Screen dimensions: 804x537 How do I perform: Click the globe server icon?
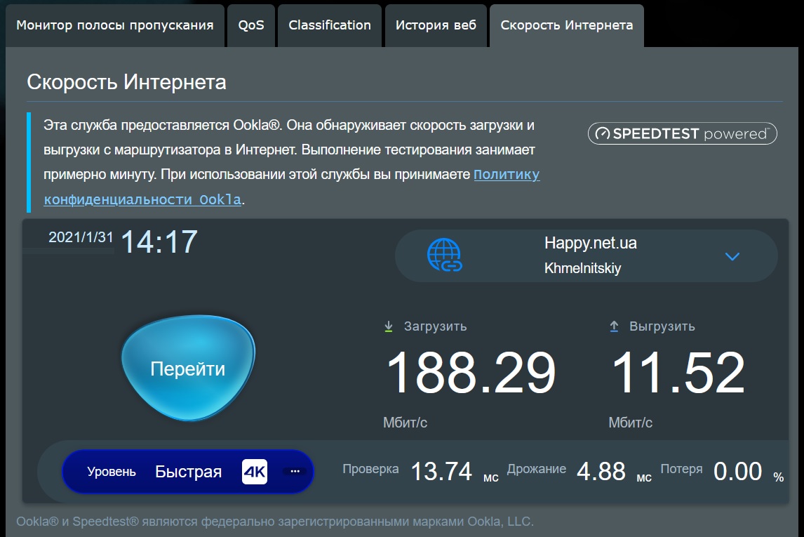click(445, 256)
